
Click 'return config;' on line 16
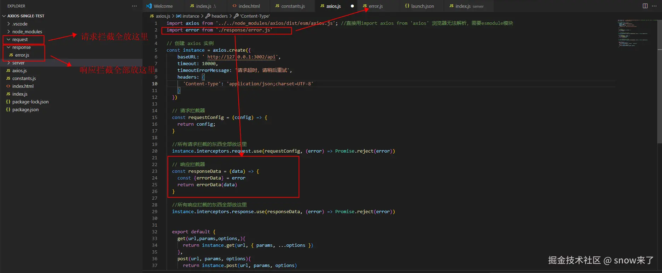click(x=196, y=124)
